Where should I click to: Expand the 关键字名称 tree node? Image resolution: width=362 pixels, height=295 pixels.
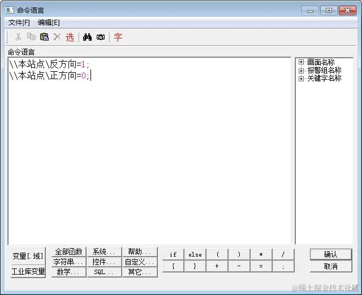[301, 79]
